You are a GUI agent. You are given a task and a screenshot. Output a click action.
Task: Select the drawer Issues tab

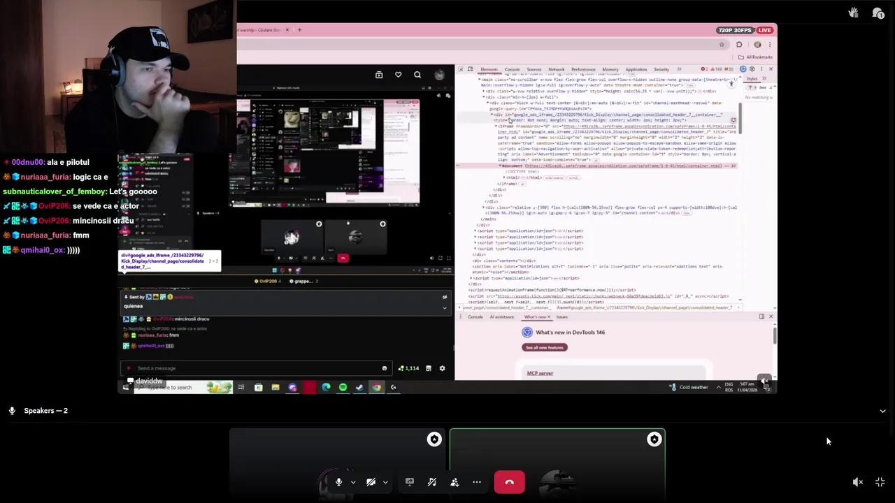561,317
